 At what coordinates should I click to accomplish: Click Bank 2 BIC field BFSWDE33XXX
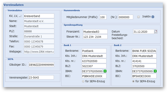pyautogui.click(x=144, y=76)
